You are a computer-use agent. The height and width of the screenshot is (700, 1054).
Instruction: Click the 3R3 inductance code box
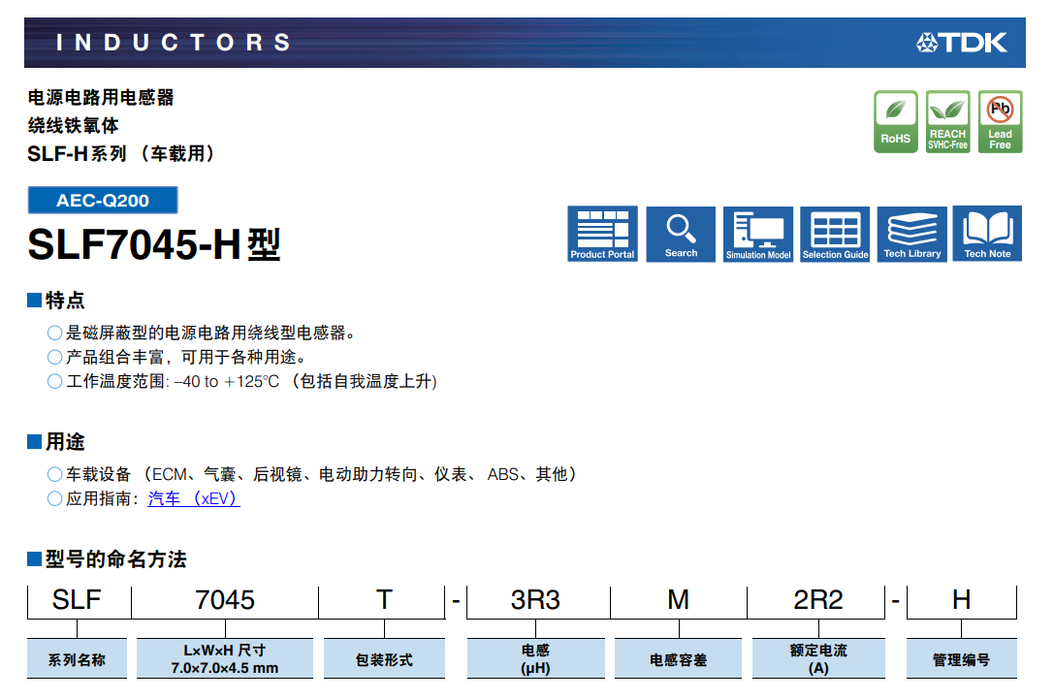pos(536,600)
